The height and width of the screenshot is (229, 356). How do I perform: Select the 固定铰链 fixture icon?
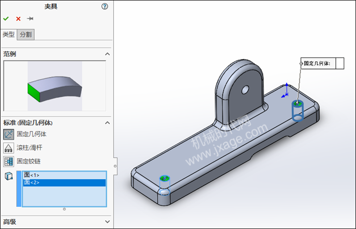(9, 161)
